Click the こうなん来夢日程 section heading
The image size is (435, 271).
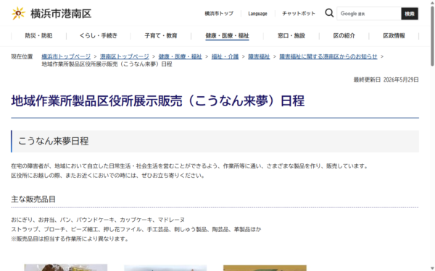click(53, 141)
